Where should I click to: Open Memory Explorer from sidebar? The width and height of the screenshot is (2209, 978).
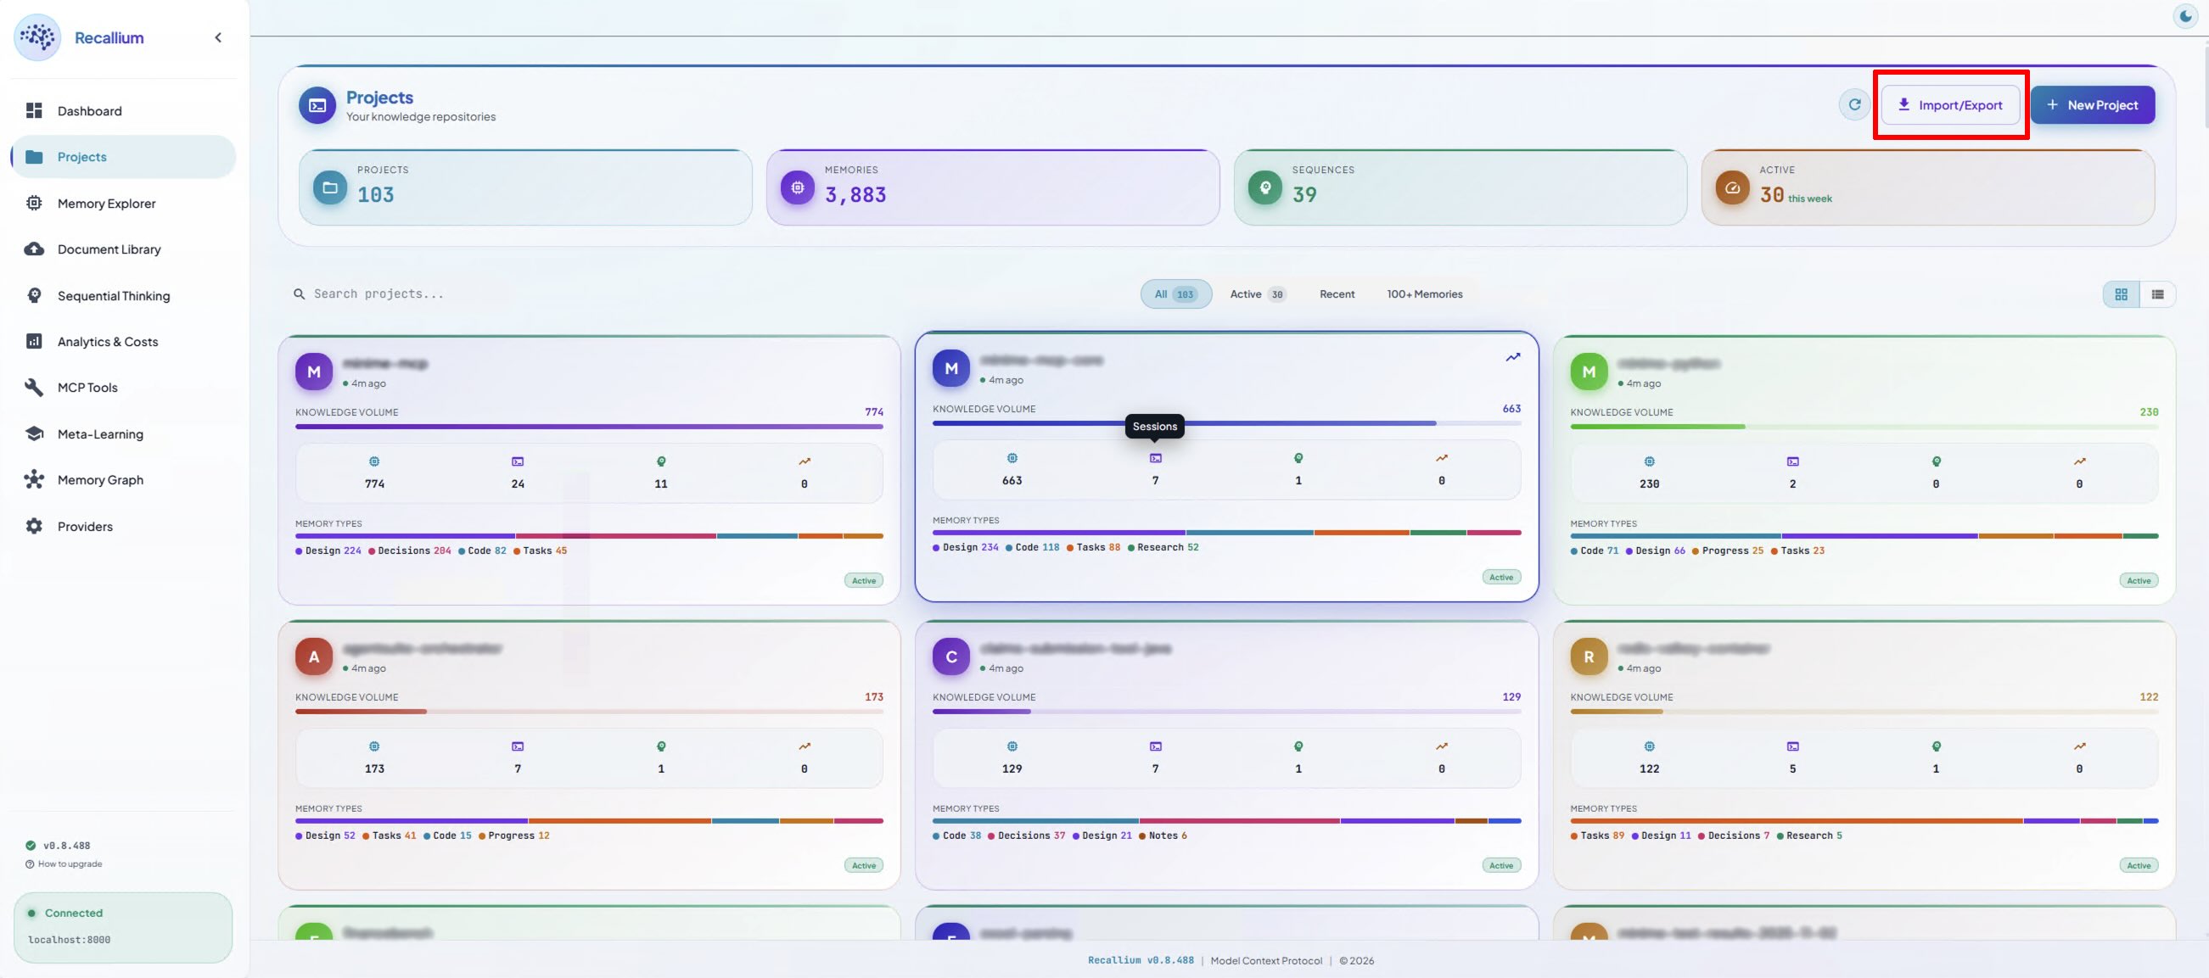(x=122, y=203)
